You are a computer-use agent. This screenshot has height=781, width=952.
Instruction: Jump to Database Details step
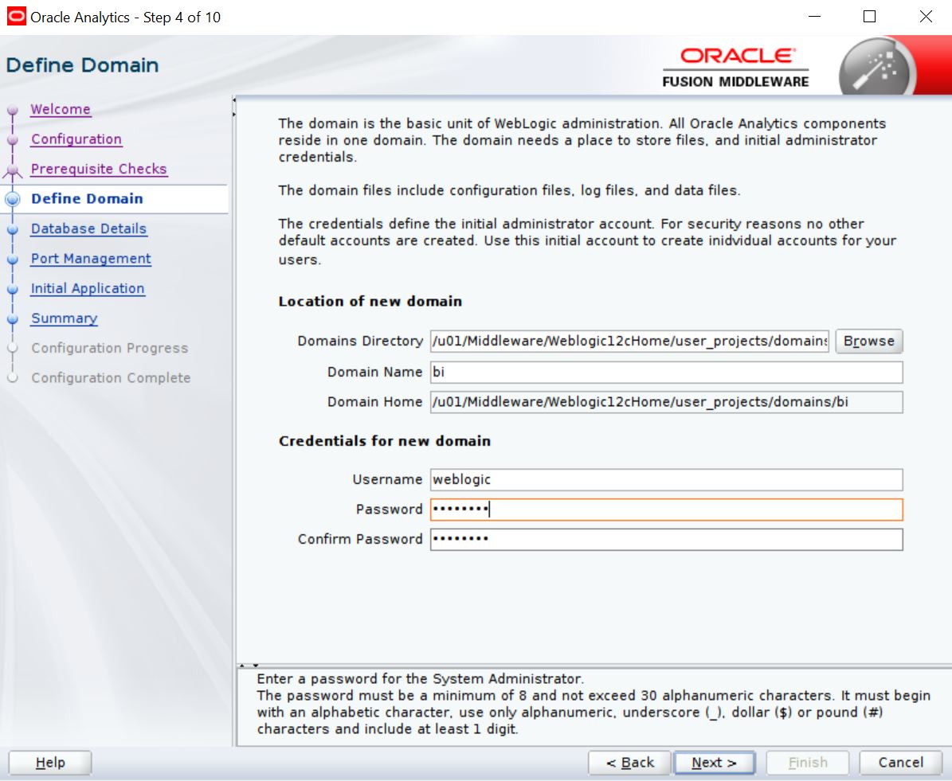[88, 228]
